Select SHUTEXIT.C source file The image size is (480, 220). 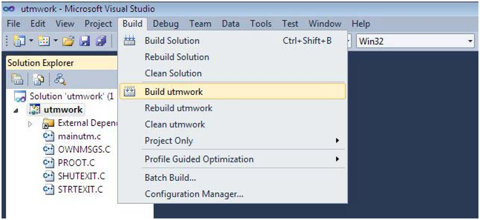(x=81, y=176)
